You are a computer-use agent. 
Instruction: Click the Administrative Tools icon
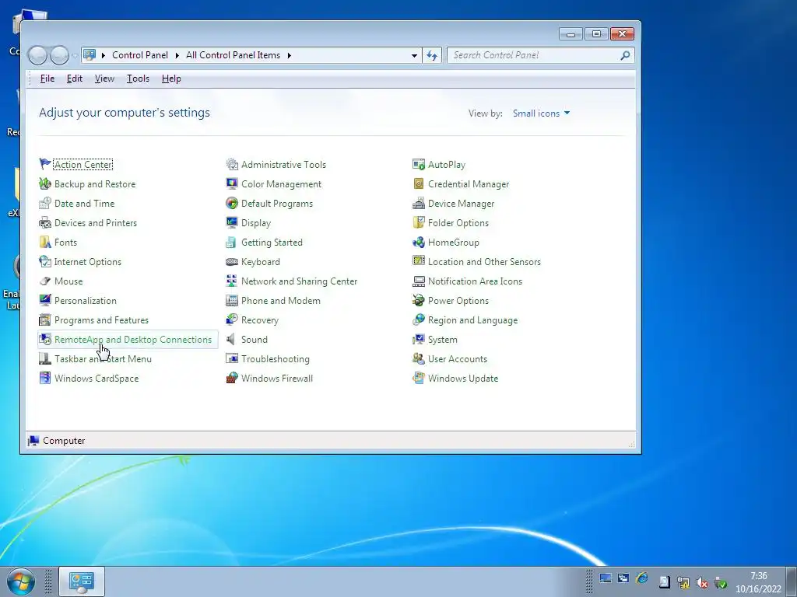232,164
